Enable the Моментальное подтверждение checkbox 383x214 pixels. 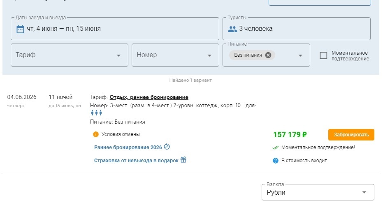(x=323, y=55)
